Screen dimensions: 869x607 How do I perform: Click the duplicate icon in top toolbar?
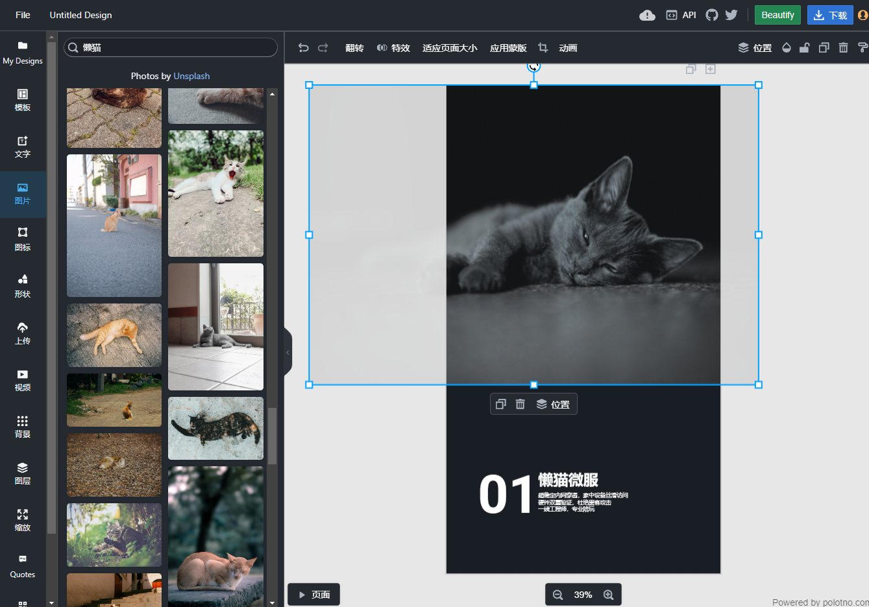pos(824,48)
